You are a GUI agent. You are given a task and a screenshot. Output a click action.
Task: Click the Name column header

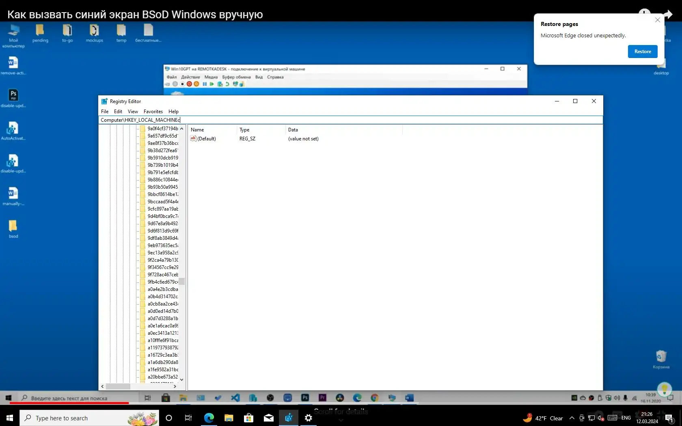[x=213, y=130]
